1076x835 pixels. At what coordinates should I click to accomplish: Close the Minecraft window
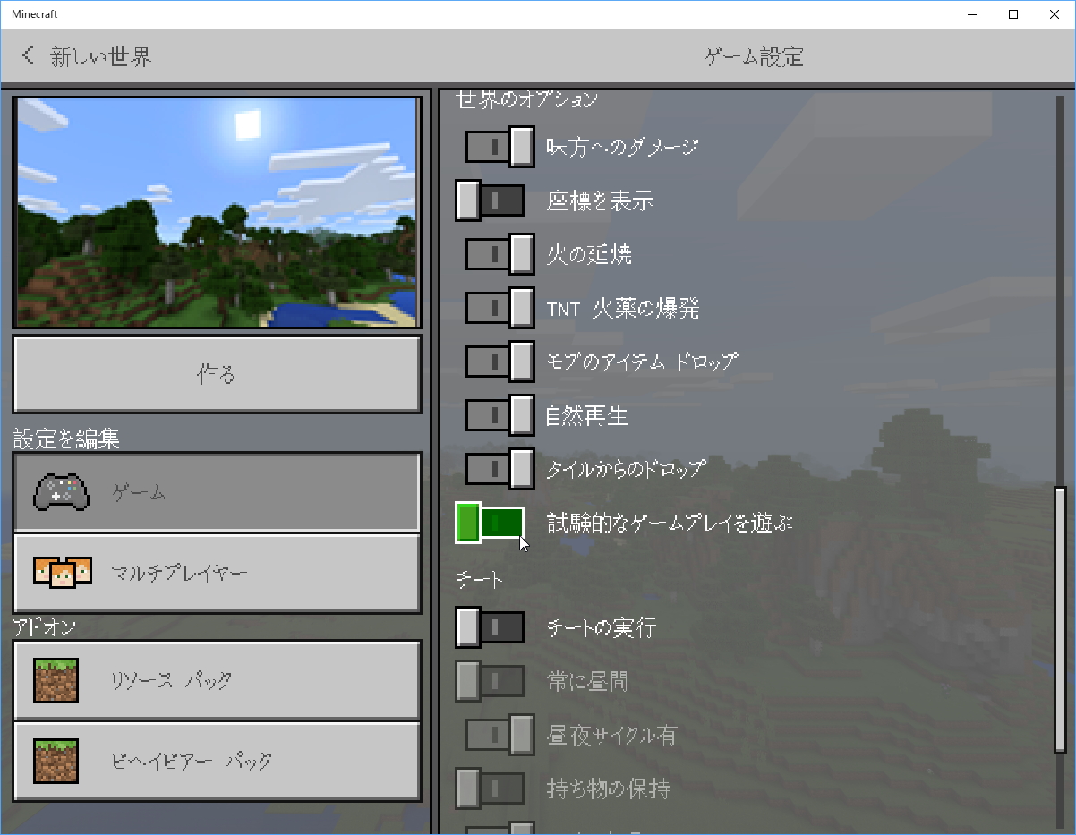click(x=1055, y=13)
